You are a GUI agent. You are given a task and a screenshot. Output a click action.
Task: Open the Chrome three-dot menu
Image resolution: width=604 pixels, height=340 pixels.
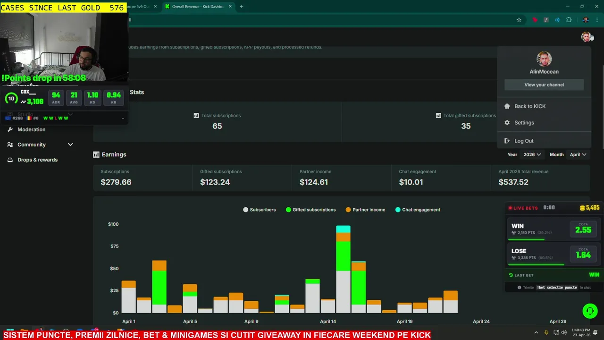pos(597,20)
